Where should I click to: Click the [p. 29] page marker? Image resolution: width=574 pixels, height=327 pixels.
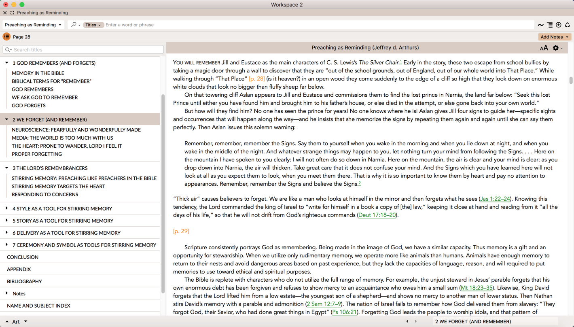181,231
